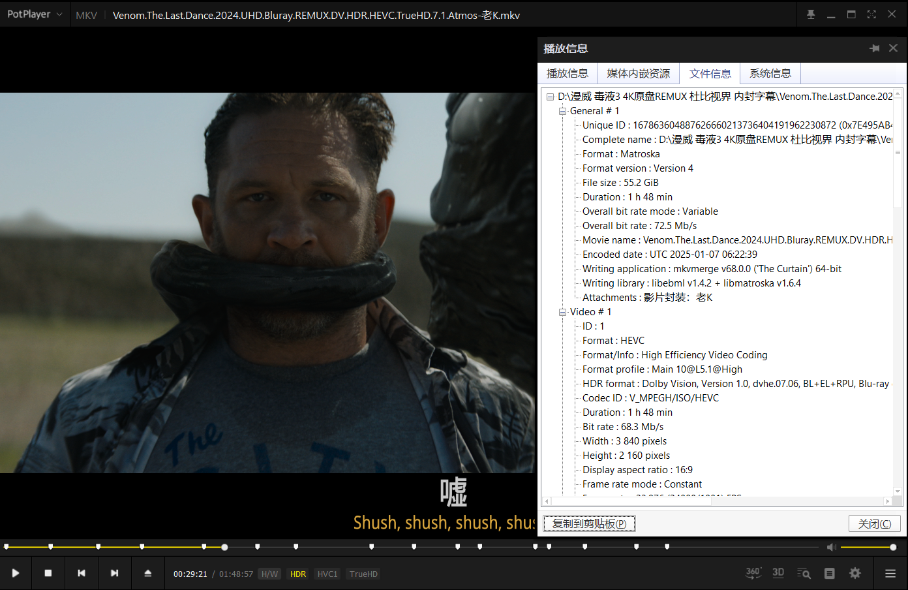Click the vertical scrollbar in file info
The height and width of the screenshot is (590, 908).
pyautogui.click(x=898, y=153)
